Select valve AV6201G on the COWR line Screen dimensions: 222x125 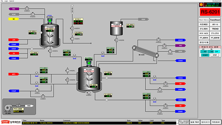tap(159, 40)
